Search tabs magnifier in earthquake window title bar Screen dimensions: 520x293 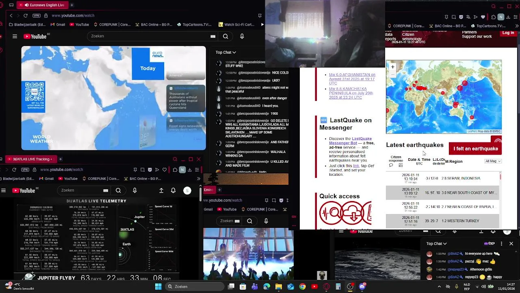(x=494, y=6)
